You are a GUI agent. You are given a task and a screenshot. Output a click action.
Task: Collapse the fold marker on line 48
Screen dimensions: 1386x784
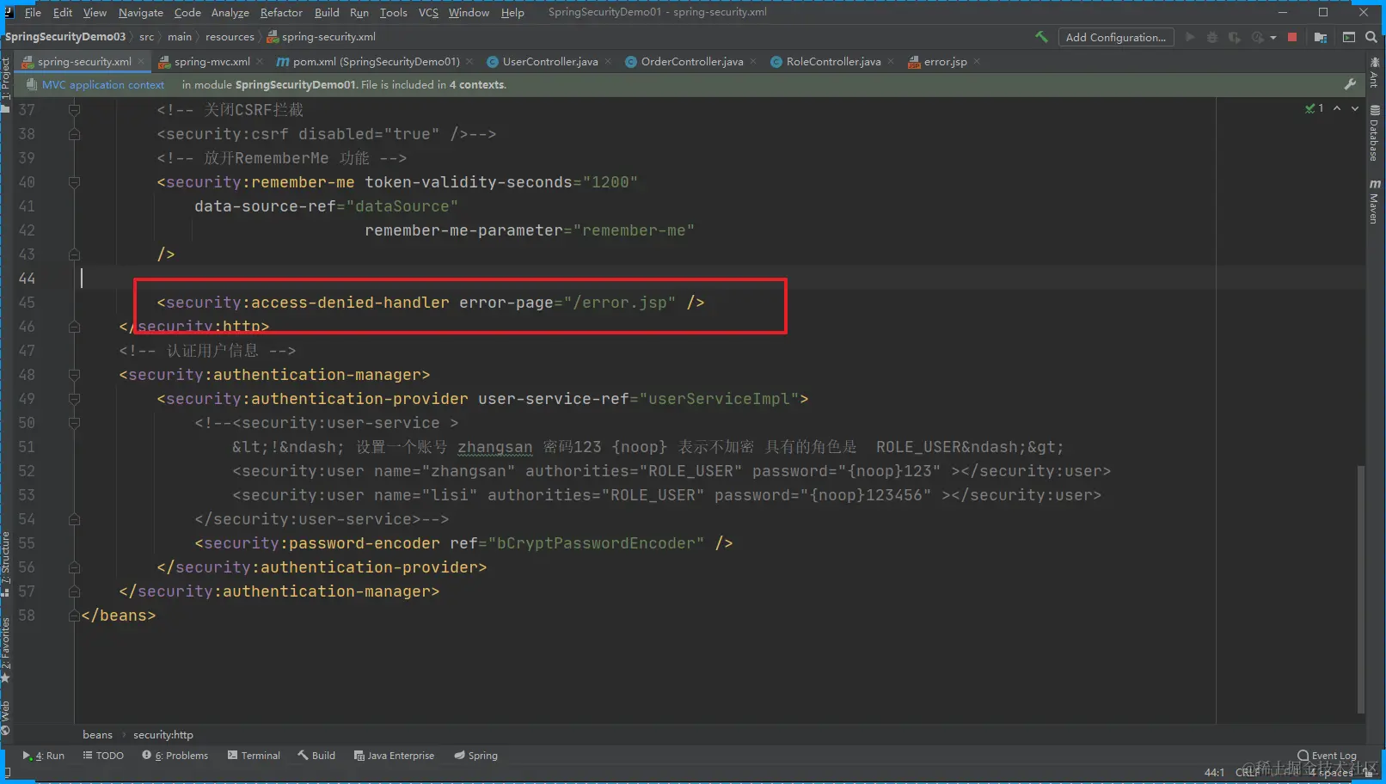74,375
